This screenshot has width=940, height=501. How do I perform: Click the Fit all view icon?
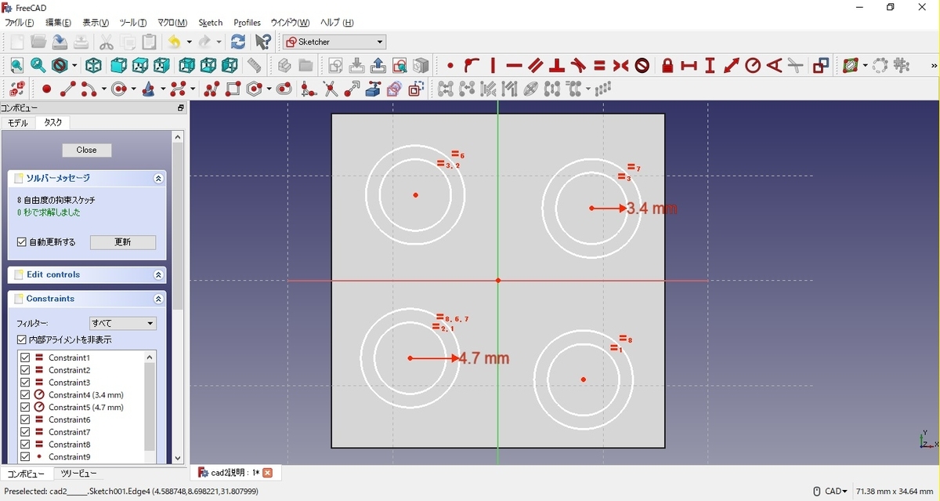pos(16,66)
